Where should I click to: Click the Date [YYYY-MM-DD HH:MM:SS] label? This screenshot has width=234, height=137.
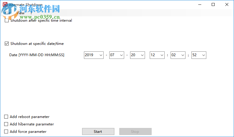tap(37, 55)
